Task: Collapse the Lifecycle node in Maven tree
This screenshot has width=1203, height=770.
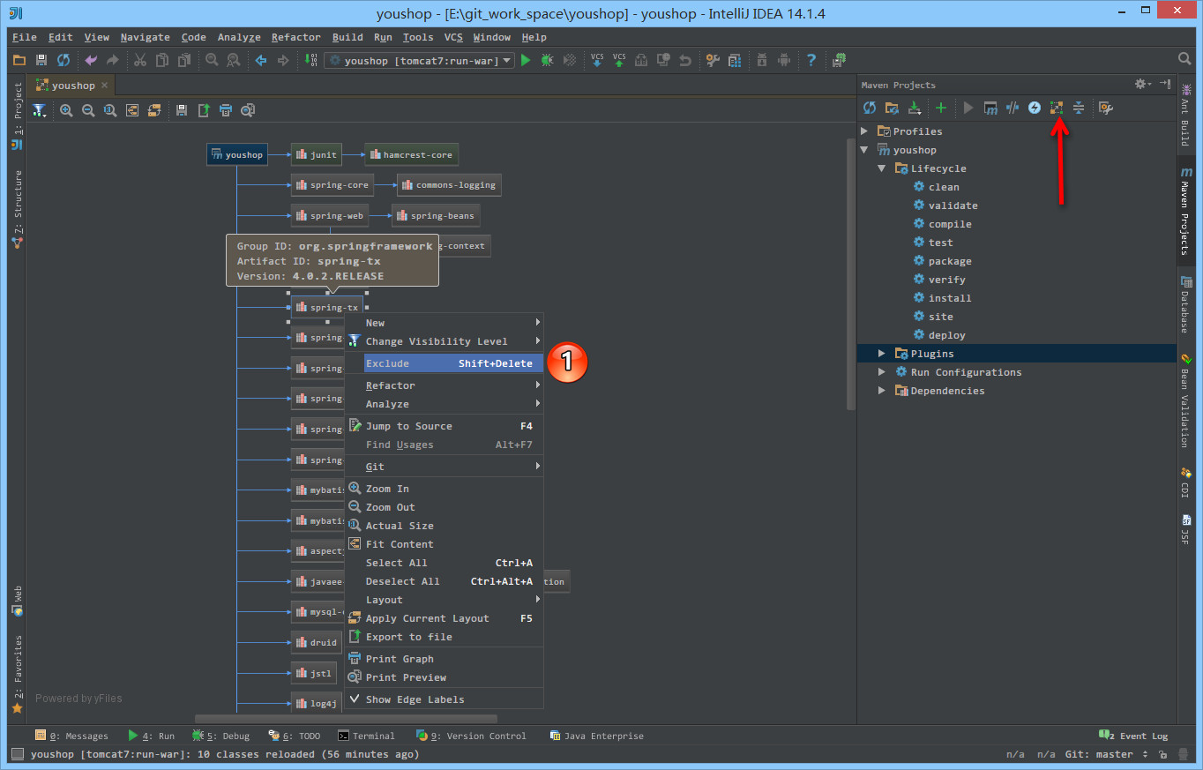Action: click(x=881, y=168)
